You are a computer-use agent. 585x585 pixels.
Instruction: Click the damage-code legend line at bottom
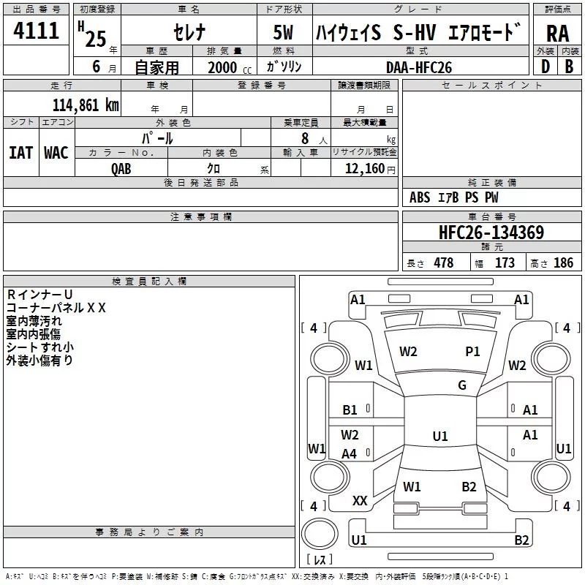[x=257, y=576]
